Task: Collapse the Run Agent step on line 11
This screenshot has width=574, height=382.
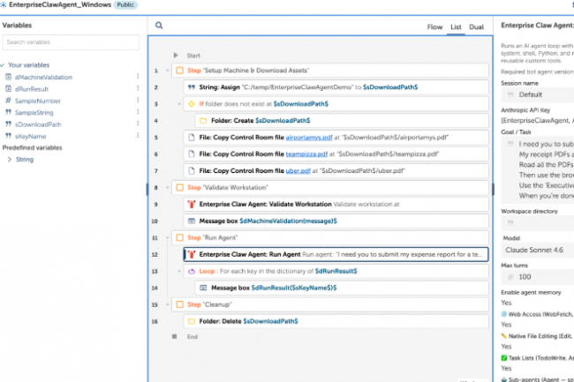Action: point(167,237)
